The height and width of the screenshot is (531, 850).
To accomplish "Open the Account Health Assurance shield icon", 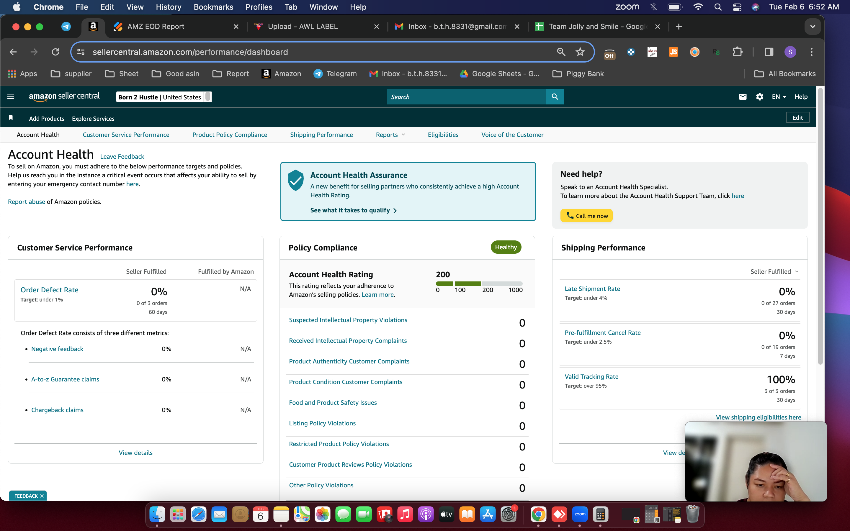I will [295, 180].
